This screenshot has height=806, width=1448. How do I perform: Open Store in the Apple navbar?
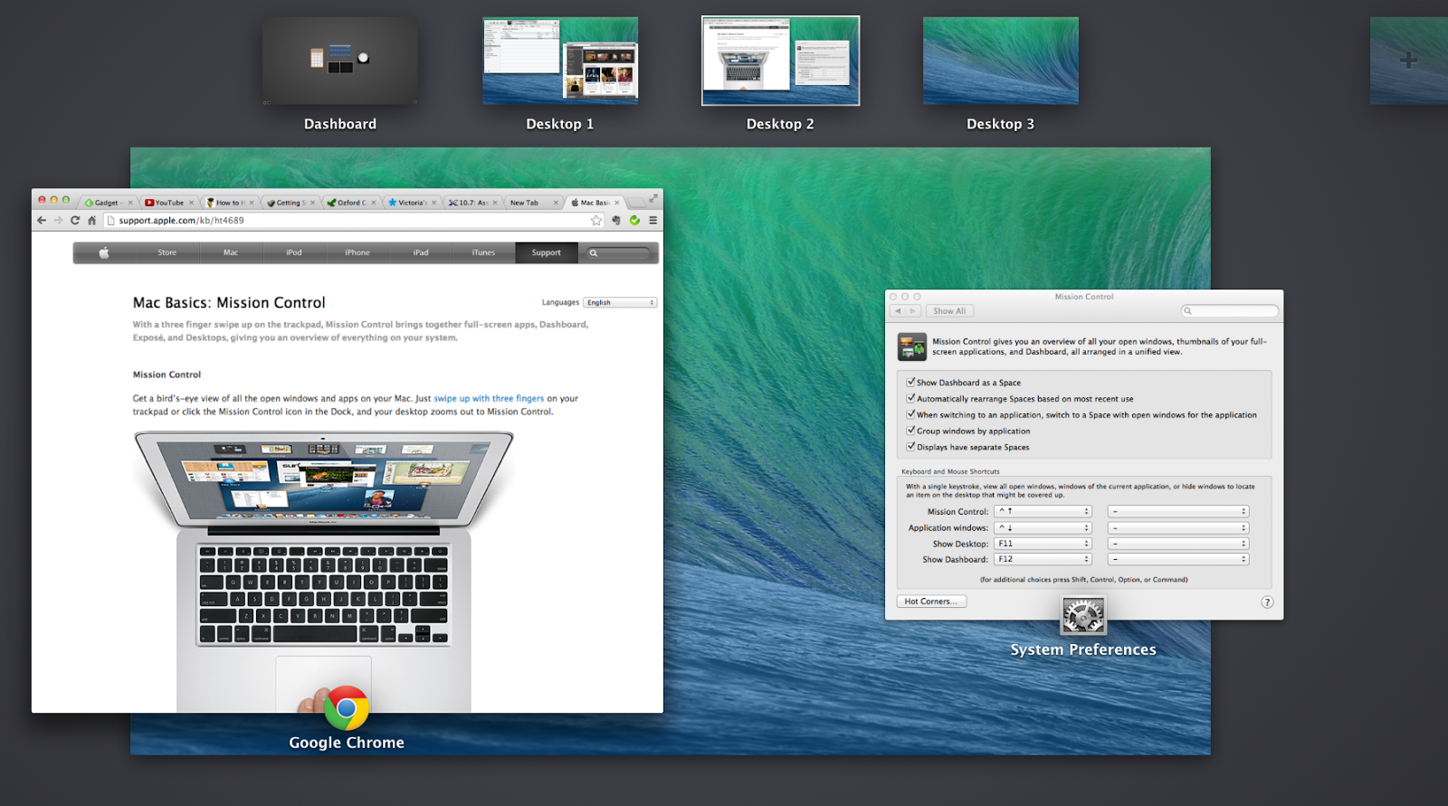[167, 252]
